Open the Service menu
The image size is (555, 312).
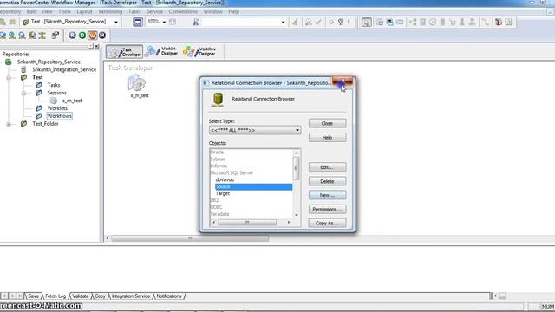pos(154,11)
